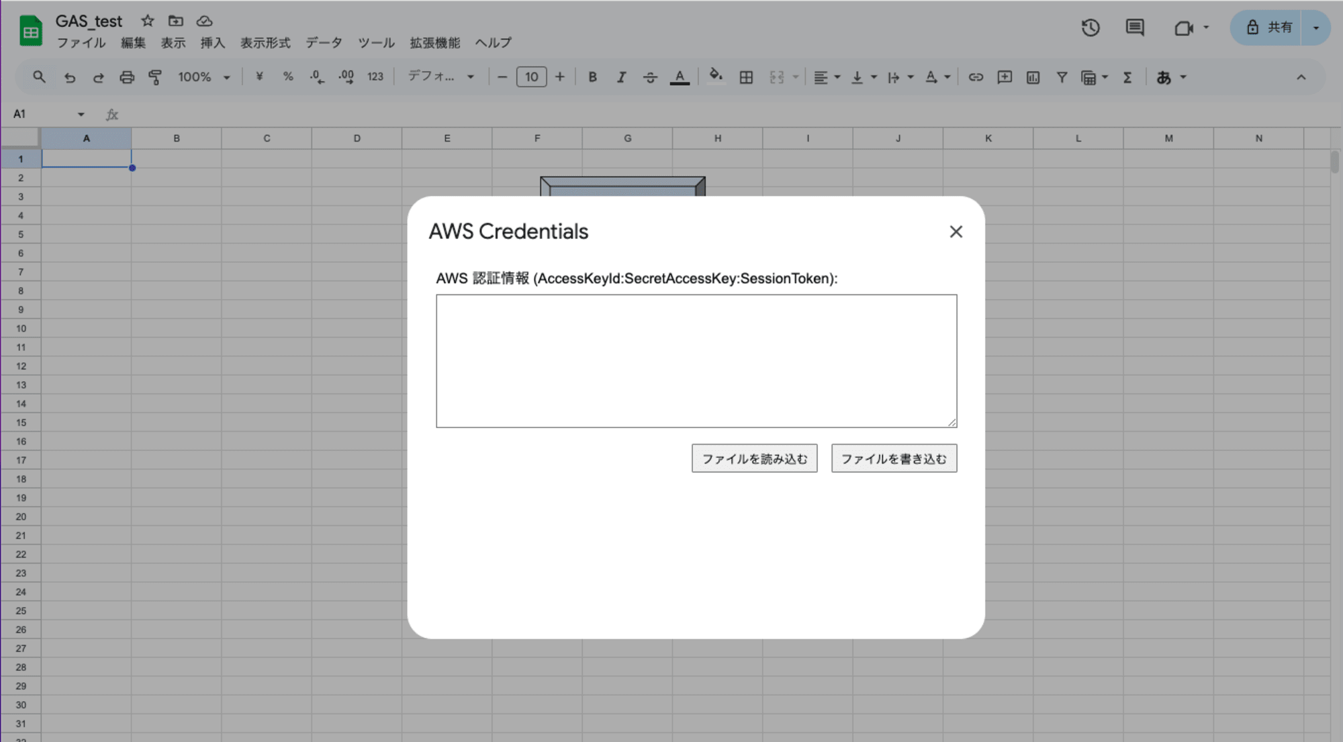Merge cells toolbar icon

(776, 77)
